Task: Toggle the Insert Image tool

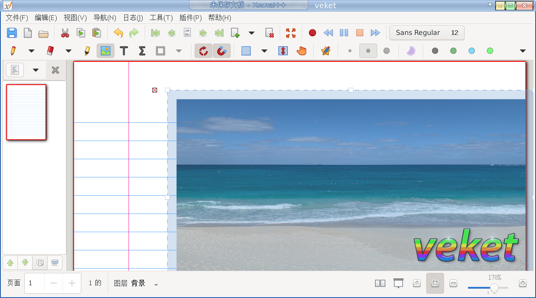Action: pyautogui.click(x=106, y=51)
